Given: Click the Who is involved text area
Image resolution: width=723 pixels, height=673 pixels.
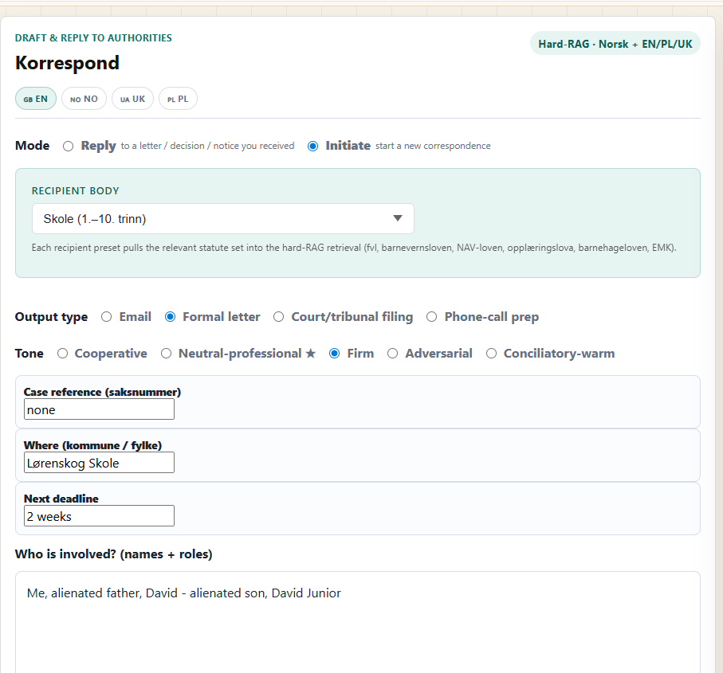Looking at the screenshot, I should [x=358, y=622].
